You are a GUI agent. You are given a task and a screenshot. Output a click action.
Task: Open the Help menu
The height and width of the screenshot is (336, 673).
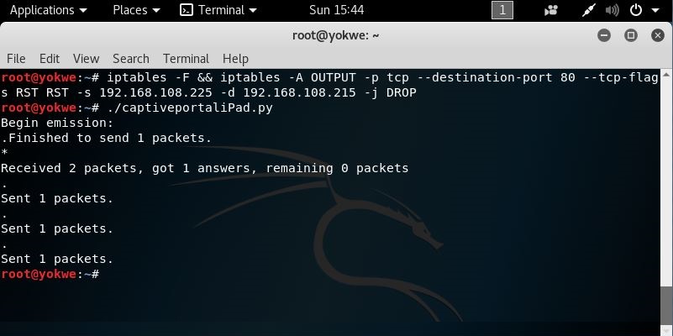click(x=235, y=58)
